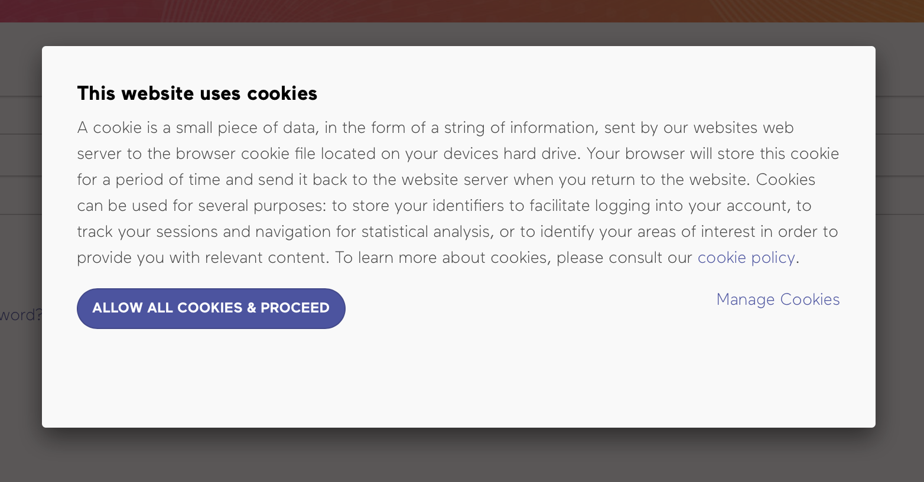The height and width of the screenshot is (482, 924).
Task: Click Allow All Cookies & Proceed button
Action: (211, 308)
